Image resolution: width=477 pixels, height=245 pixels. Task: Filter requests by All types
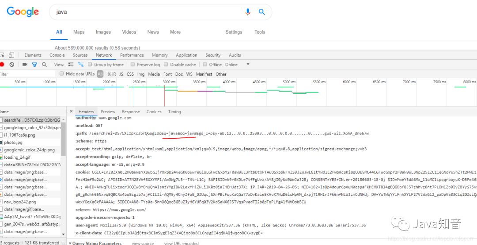(x=100, y=74)
